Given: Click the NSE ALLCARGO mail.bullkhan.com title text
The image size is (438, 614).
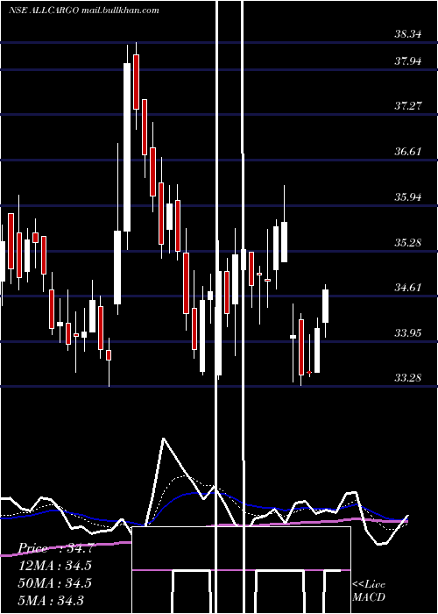Looking at the screenshot, I should pos(84,11).
